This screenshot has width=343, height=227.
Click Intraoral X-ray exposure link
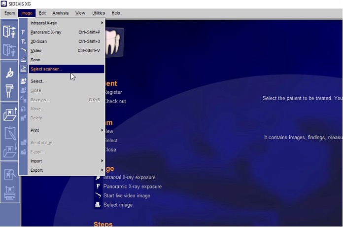(130, 177)
